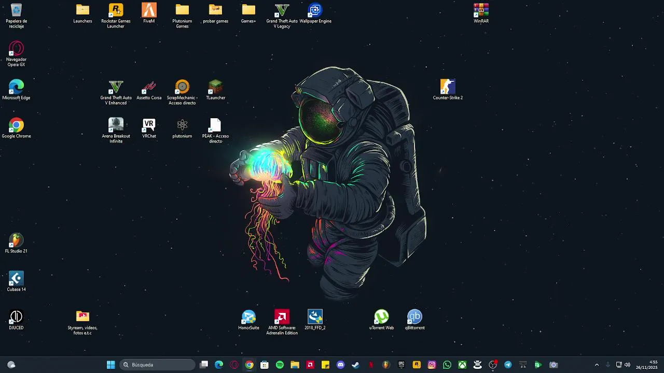This screenshot has width=664, height=373.
Task: Open Instagram from the taskbar
Action: tap(432, 365)
